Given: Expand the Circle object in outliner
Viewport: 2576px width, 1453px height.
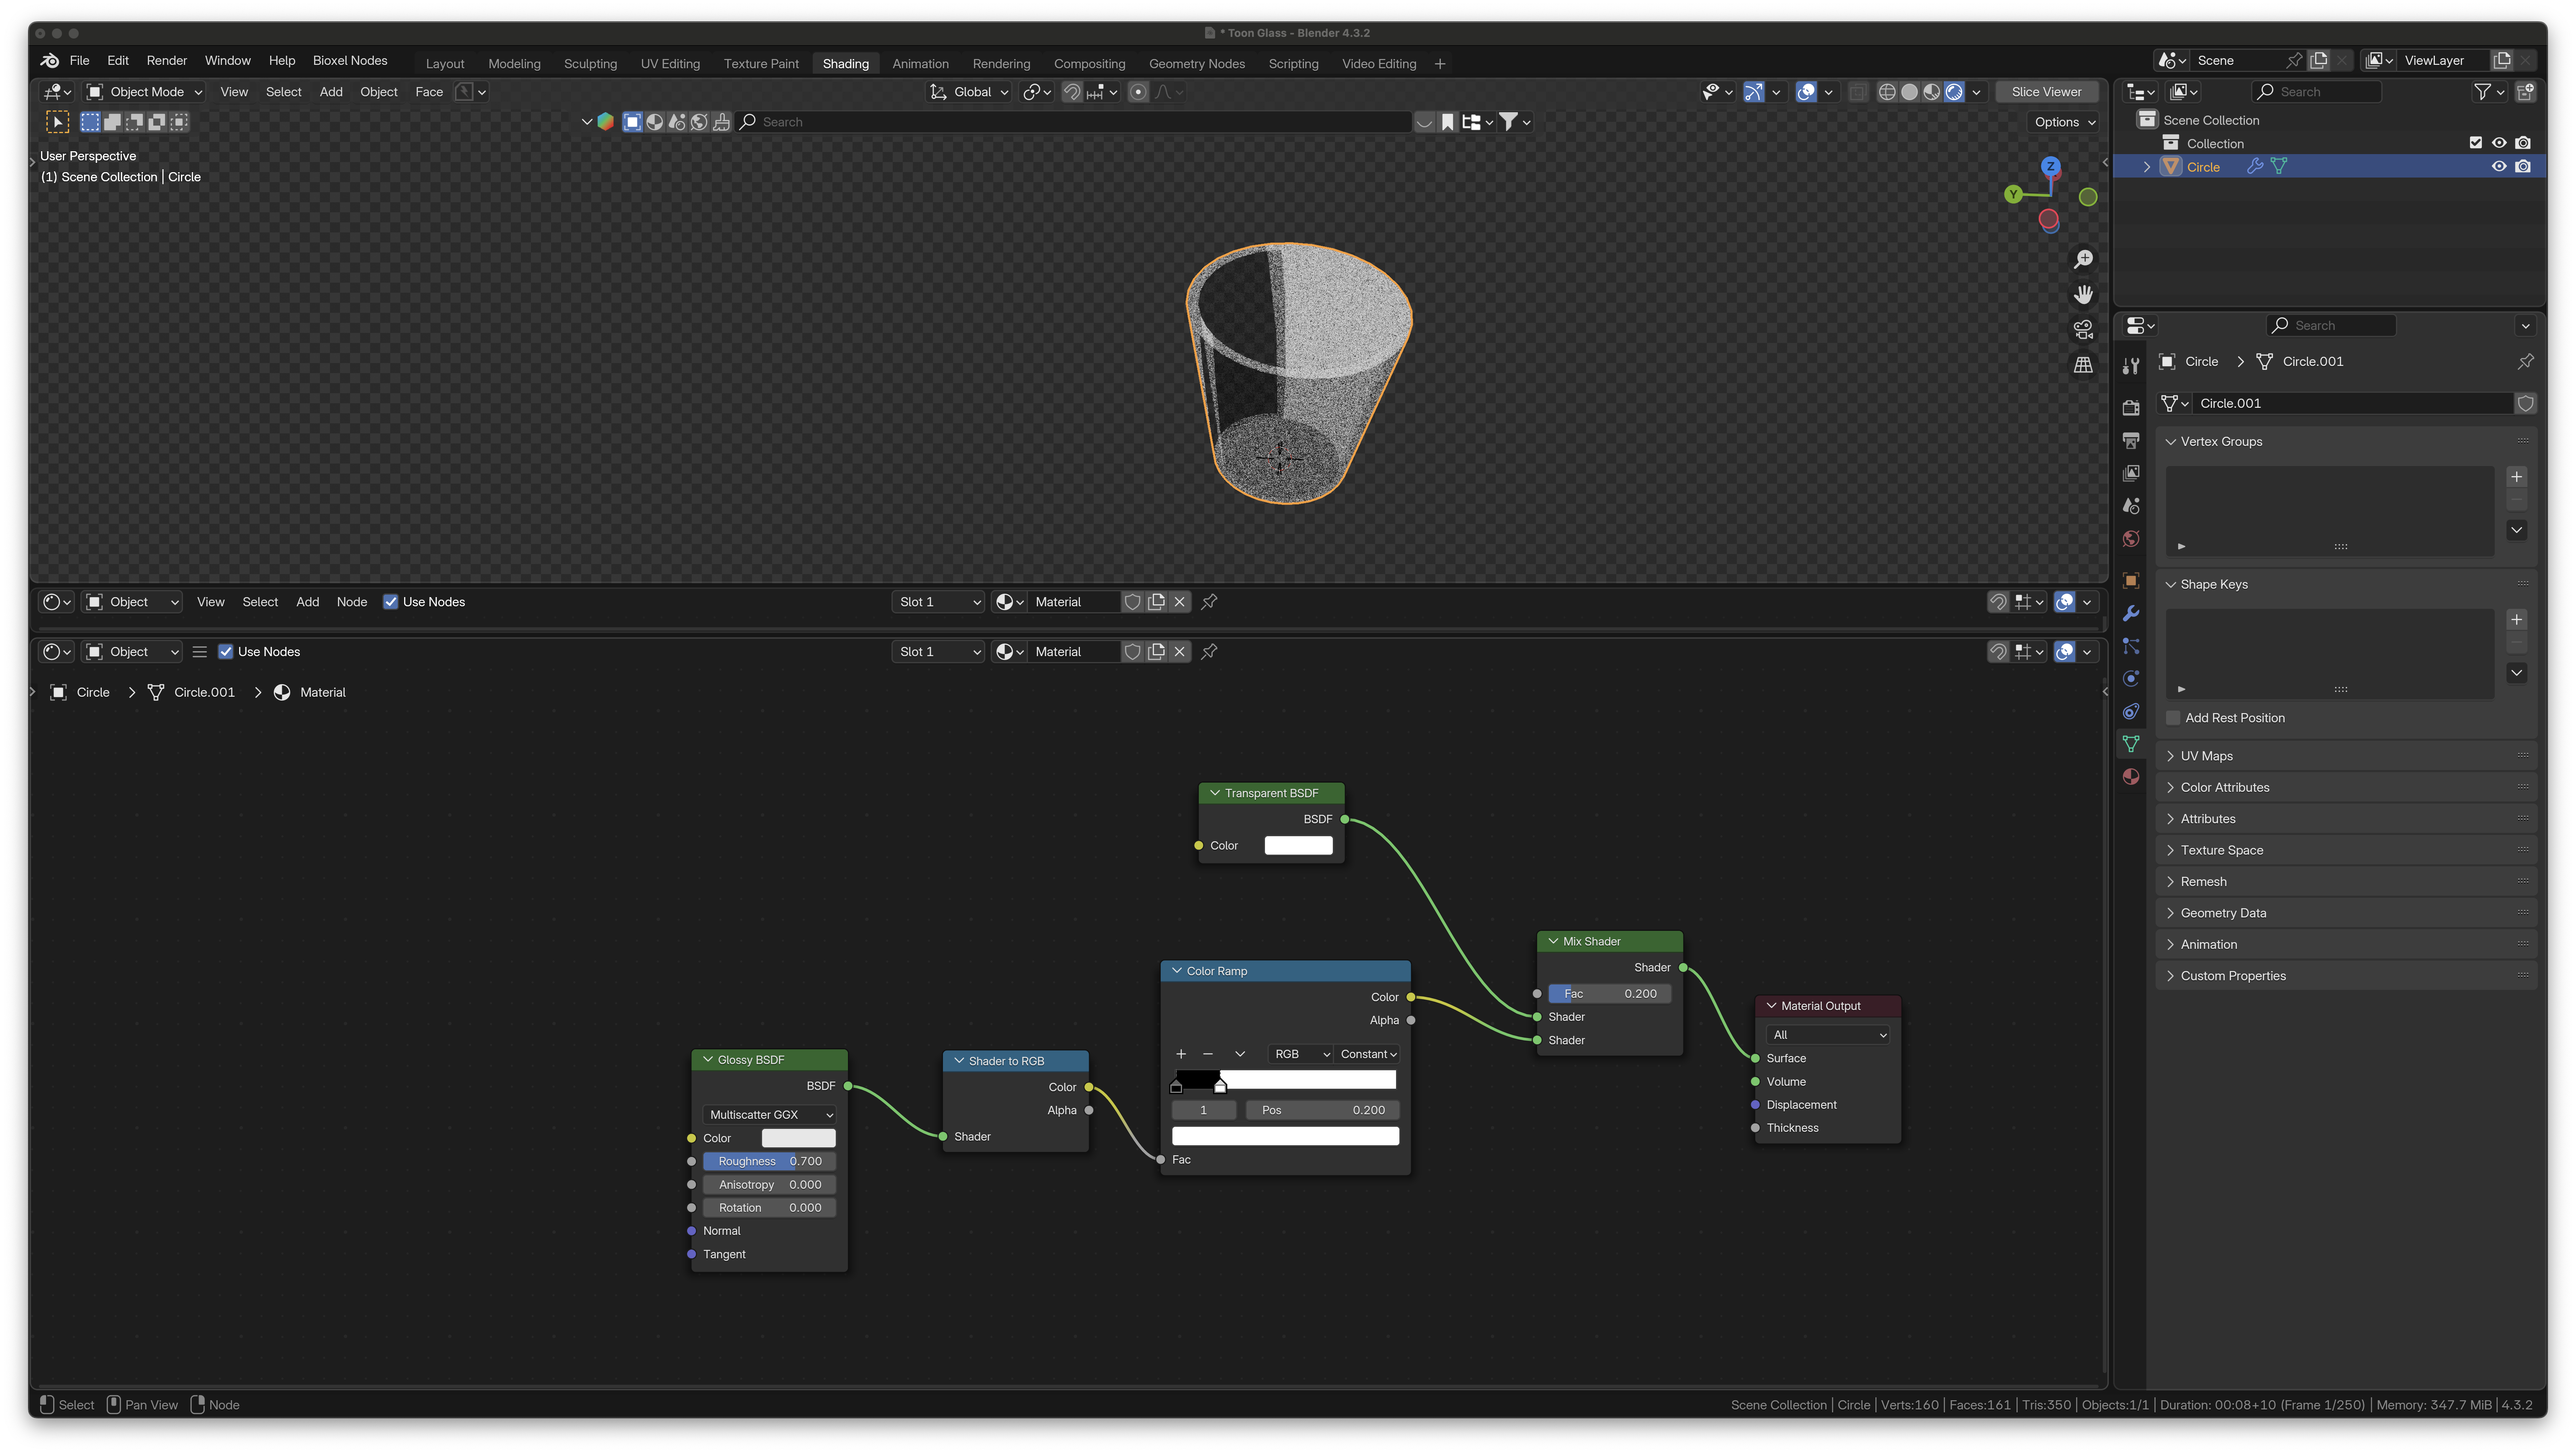Looking at the screenshot, I should click(2146, 167).
